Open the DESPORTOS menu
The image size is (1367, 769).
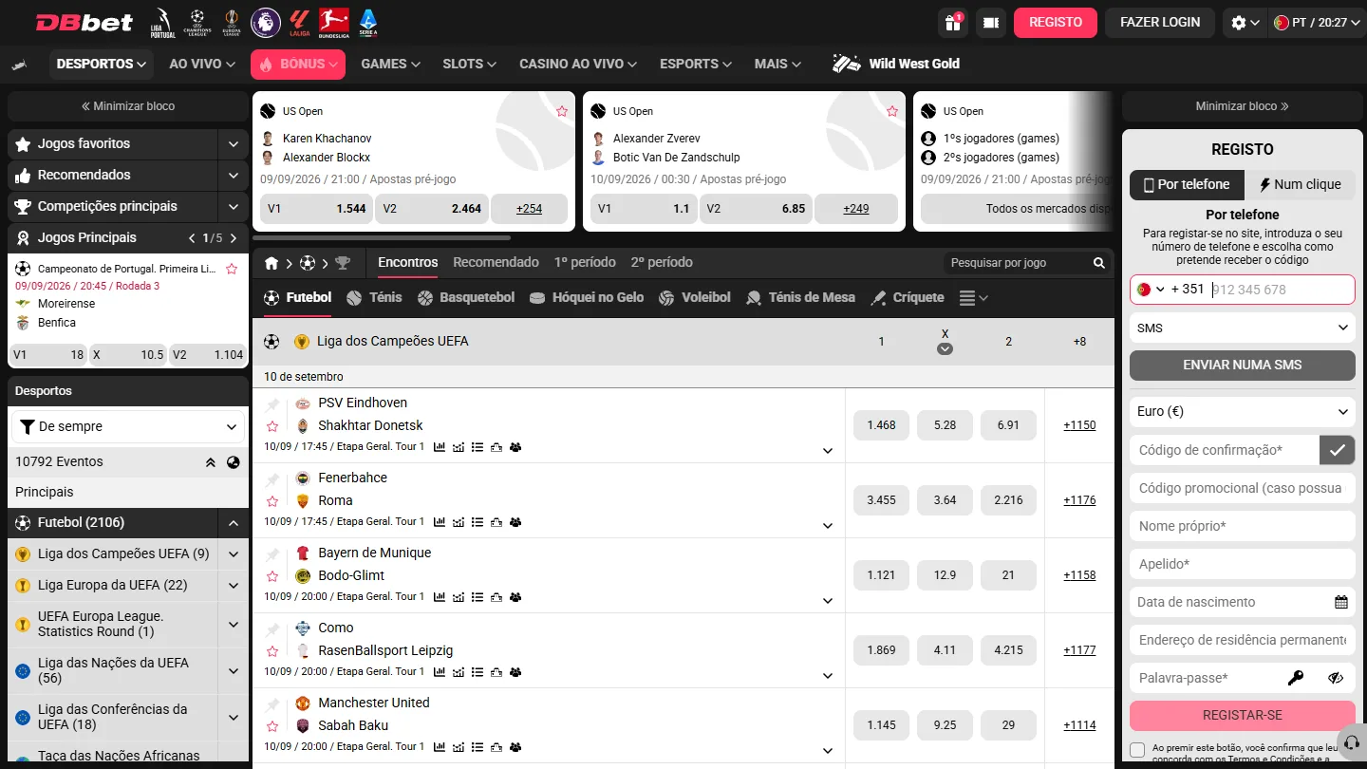(102, 64)
